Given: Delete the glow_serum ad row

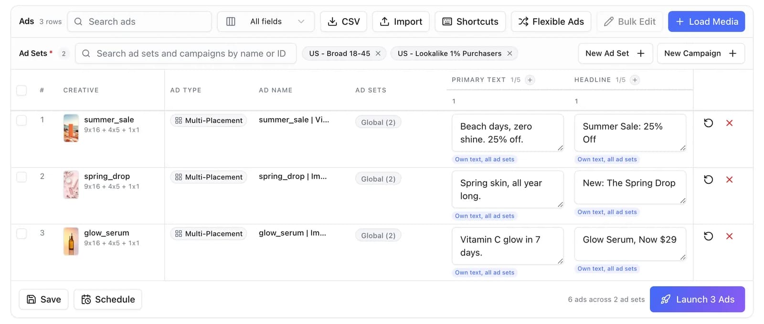Looking at the screenshot, I should tap(729, 236).
